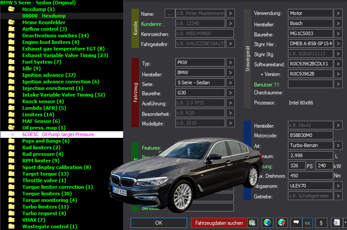Image resolution: width=347 pixels, height=230 pixels.
Task: Click the open folder icon beside Hexdump (1)
Action: click(x=11, y=9)
